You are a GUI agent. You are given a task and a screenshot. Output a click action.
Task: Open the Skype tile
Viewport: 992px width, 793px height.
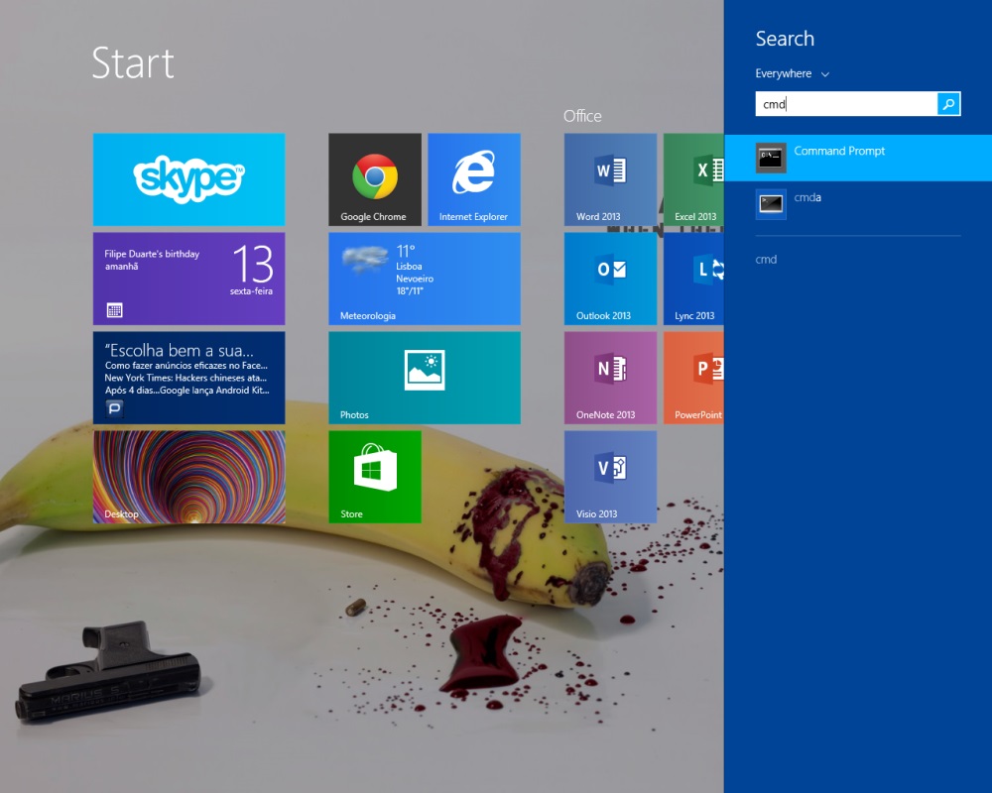tap(188, 179)
